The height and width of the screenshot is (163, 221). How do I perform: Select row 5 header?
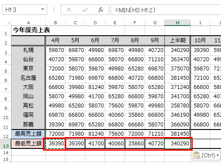point(6,69)
